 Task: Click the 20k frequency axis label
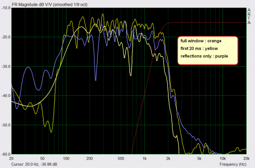(246, 158)
